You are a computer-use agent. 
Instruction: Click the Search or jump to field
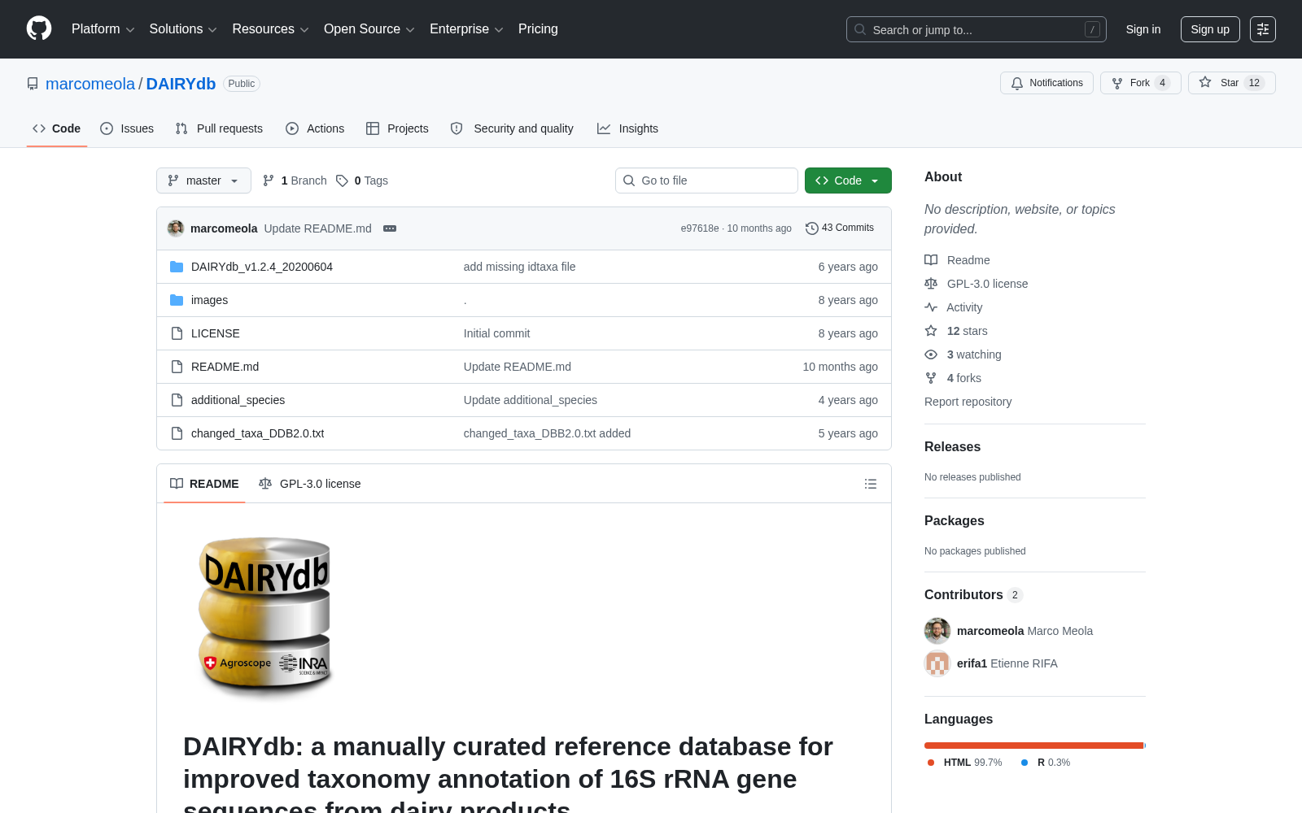(x=976, y=29)
